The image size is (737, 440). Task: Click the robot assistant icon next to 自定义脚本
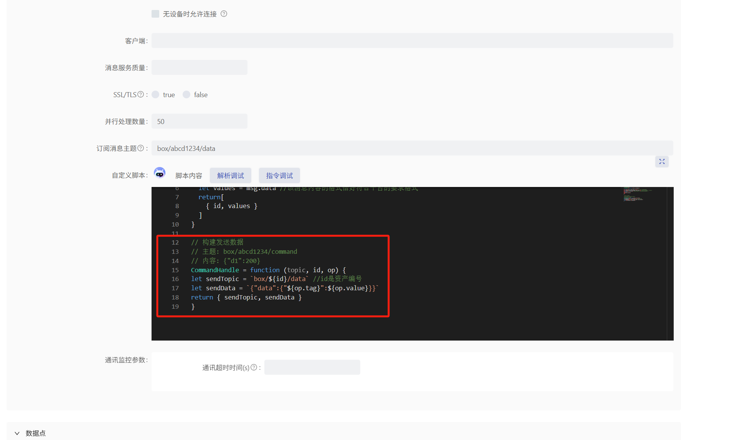pyautogui.click(x=160, y=173)
